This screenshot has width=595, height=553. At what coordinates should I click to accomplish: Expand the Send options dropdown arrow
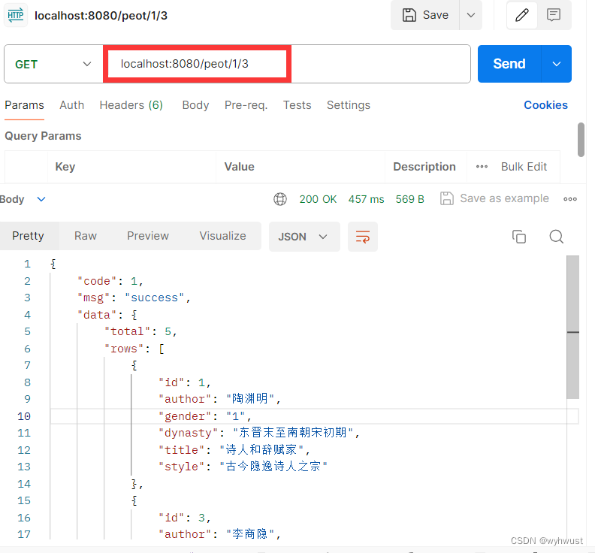point(557,64)
